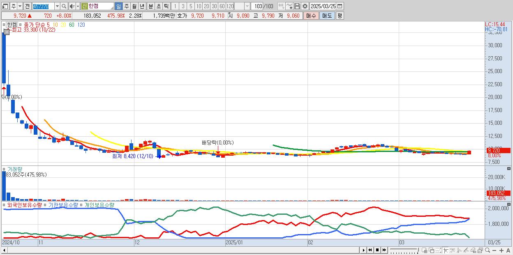Choose the 60 interval button
Screen dimensions: 513x255
pos(222,6)
